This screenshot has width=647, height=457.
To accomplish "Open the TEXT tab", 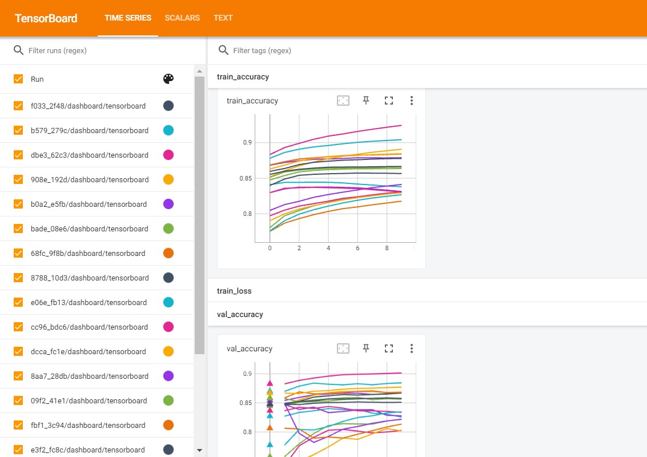I will tap(223, 18).
